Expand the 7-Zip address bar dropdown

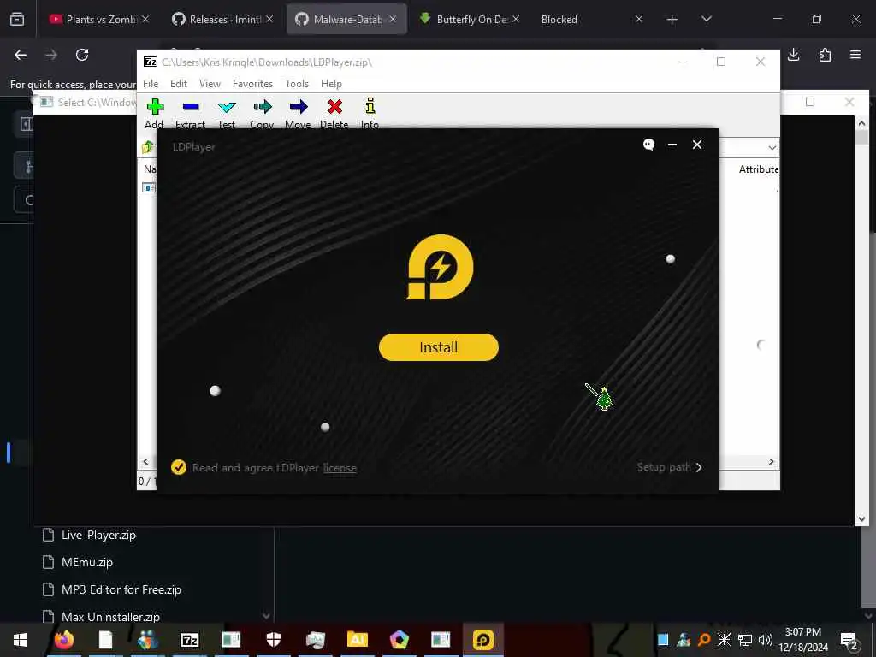coord(772,147)
